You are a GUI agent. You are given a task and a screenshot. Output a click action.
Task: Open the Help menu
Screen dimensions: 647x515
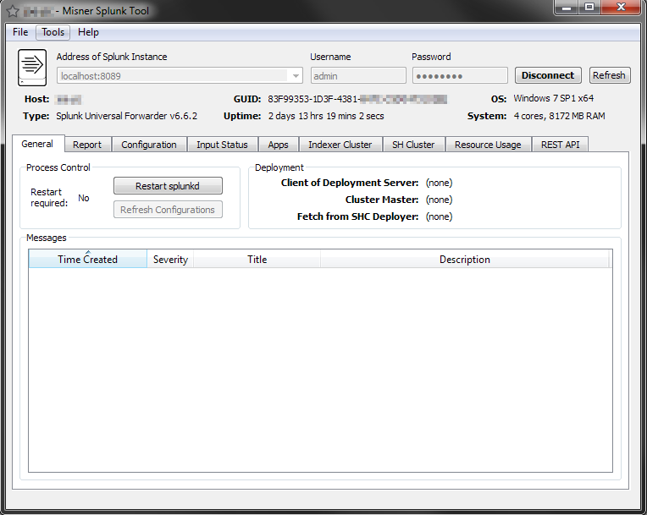(x=88, y=32)
